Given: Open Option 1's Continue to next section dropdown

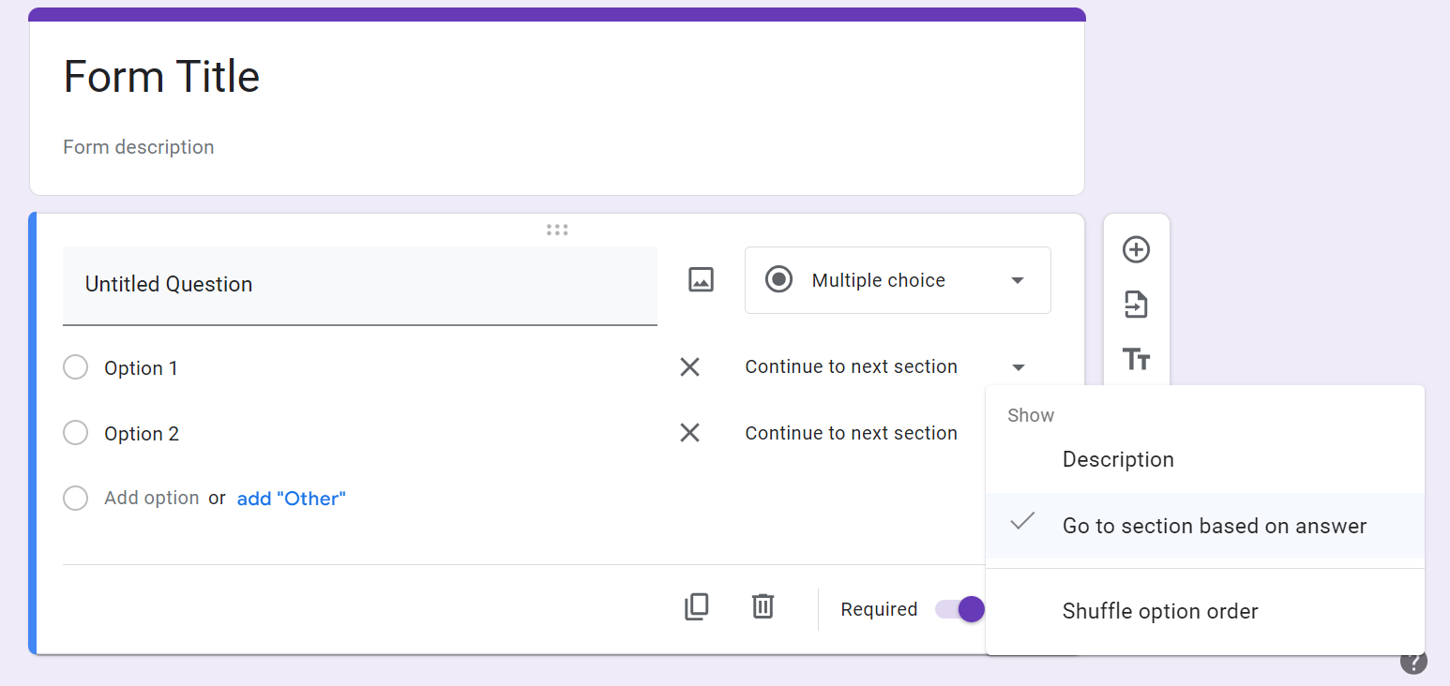Looking at the screenshot, I should click(x=885, y=367).
